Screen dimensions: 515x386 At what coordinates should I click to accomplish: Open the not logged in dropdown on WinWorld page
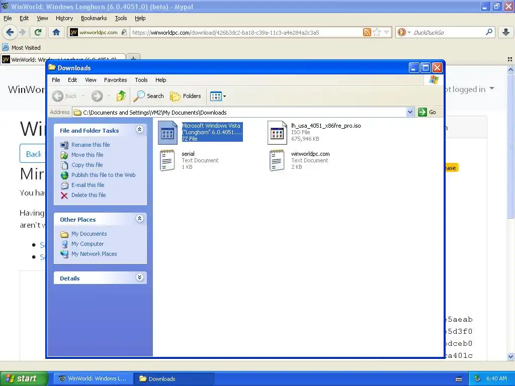[469, 89]
